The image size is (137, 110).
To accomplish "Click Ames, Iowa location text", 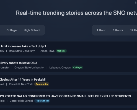I will coord(47,51).
